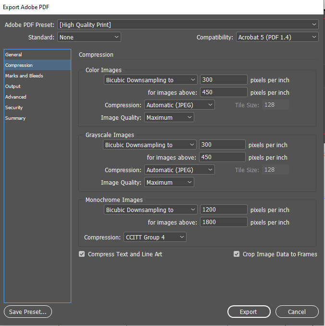The width and height of the screenshot is (325, 326).
Task: Click Grayscale Images threshold 450 field
Action: 222,157
